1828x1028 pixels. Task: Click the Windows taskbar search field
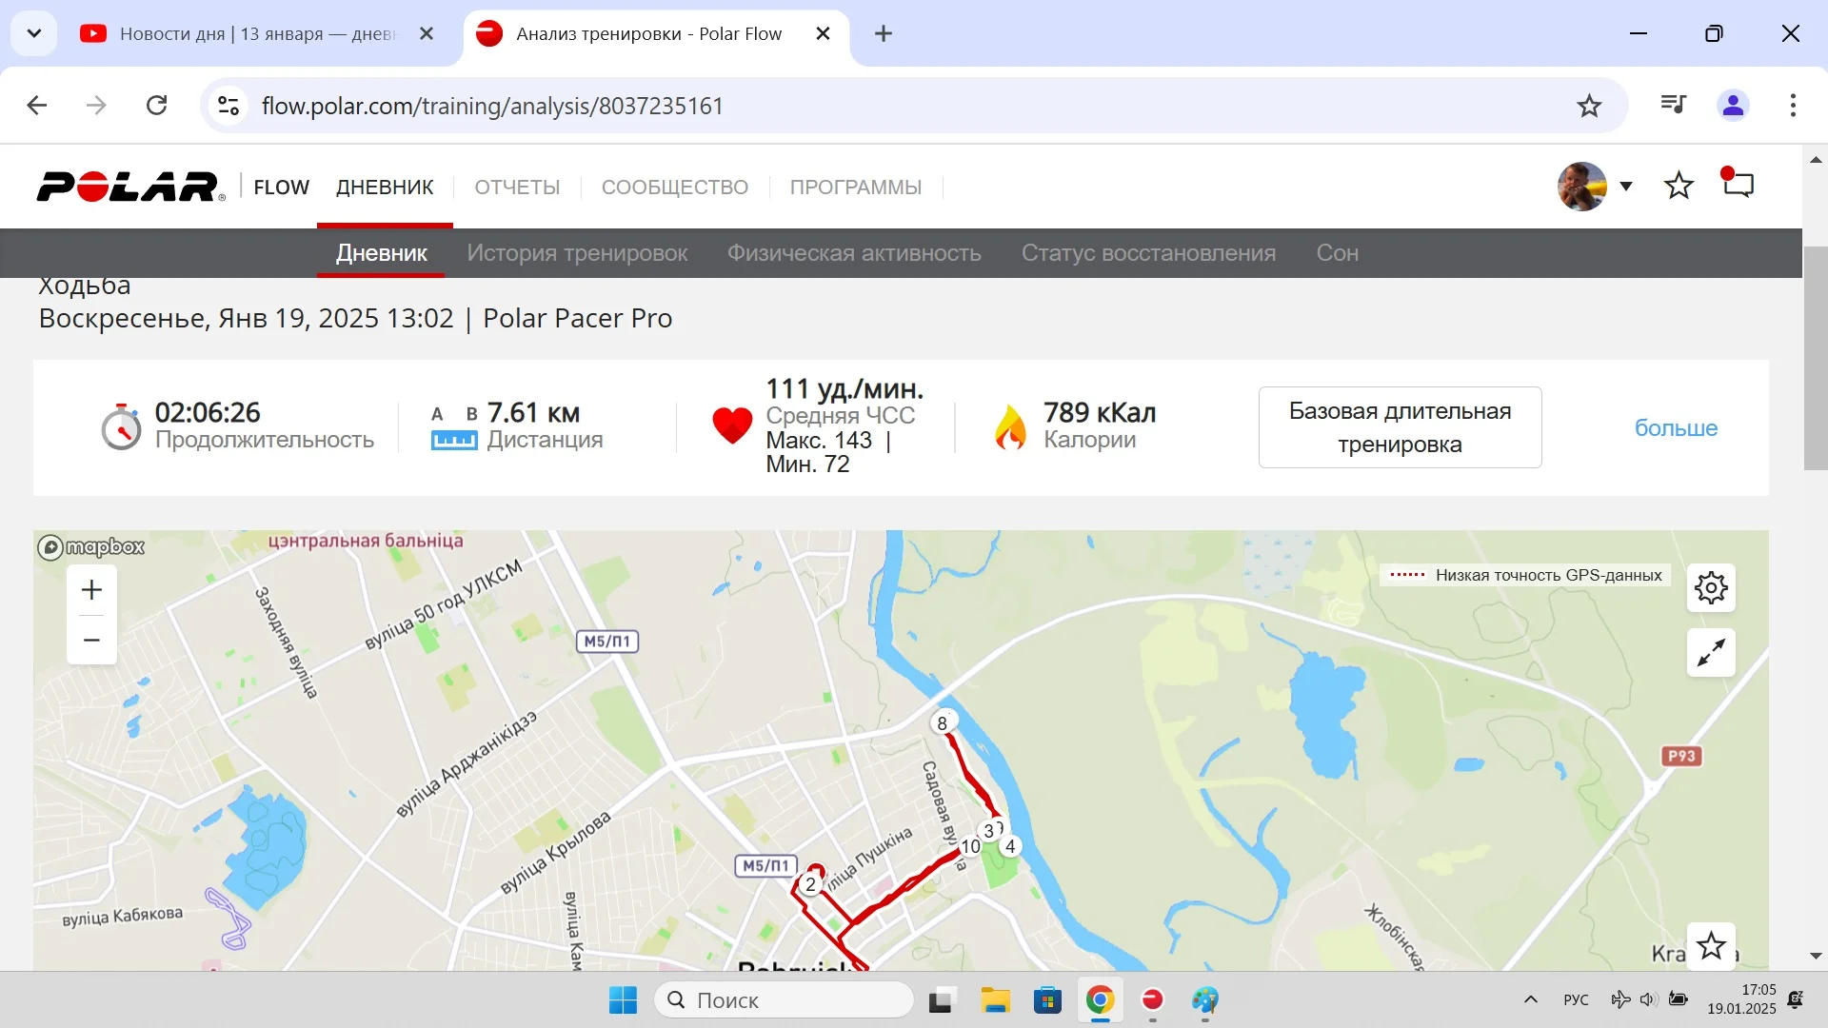pyautogui.click(x=785, y=1000)
